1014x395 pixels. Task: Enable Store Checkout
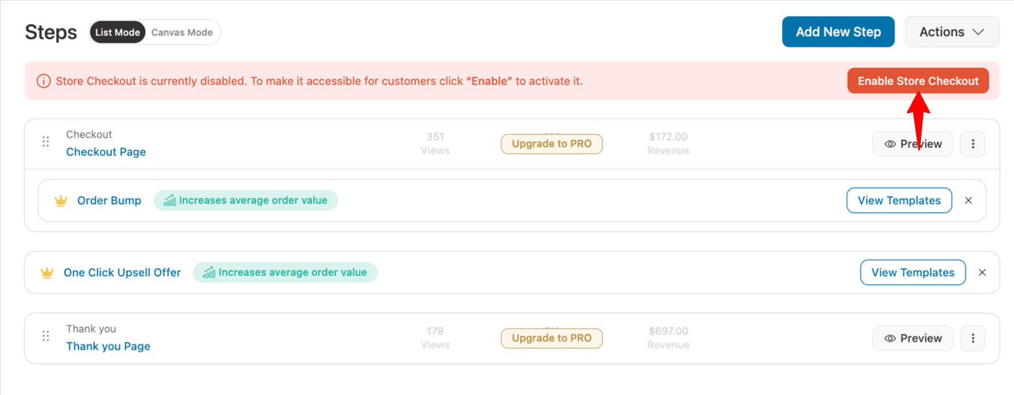tap(917, 81)
